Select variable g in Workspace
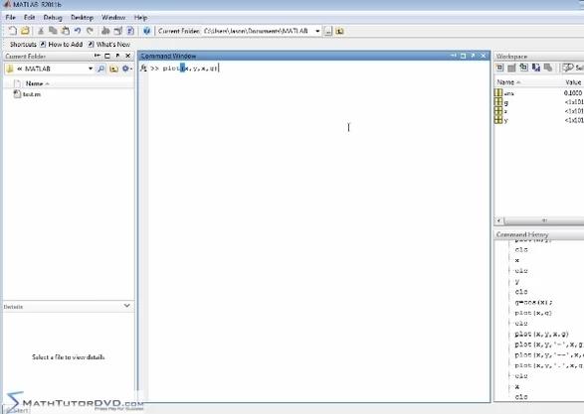584x414 pixels. (x=501, y=102)
